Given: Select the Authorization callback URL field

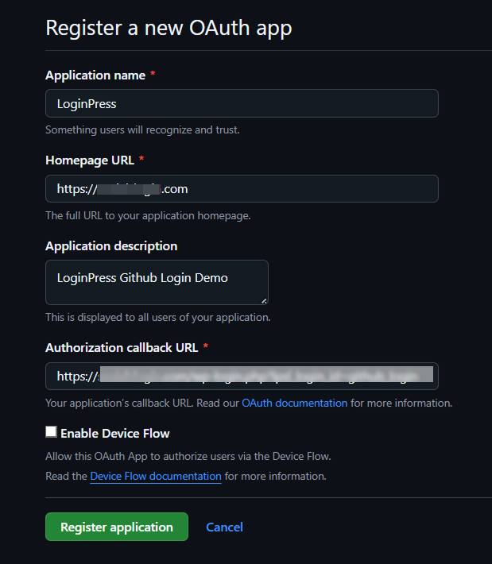Looking at the screenshot, I should (242, 376).
